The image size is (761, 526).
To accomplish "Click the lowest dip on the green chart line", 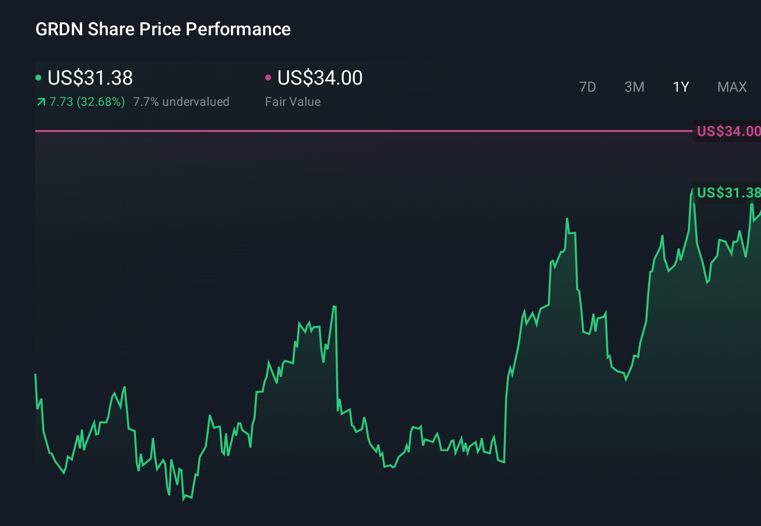I will pyautogui.click(x=185, y=500).
